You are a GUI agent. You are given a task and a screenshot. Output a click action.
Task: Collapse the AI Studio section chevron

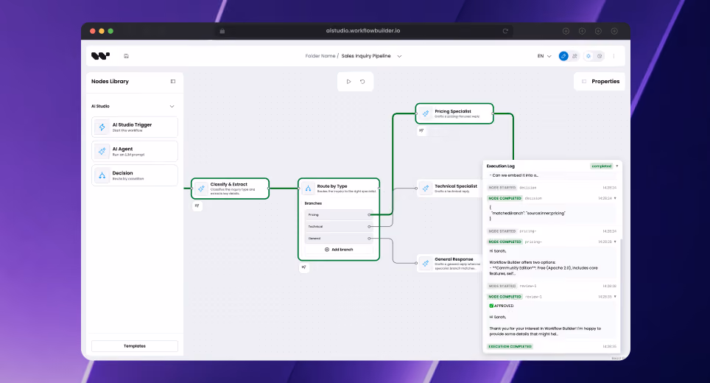point(172,106)
